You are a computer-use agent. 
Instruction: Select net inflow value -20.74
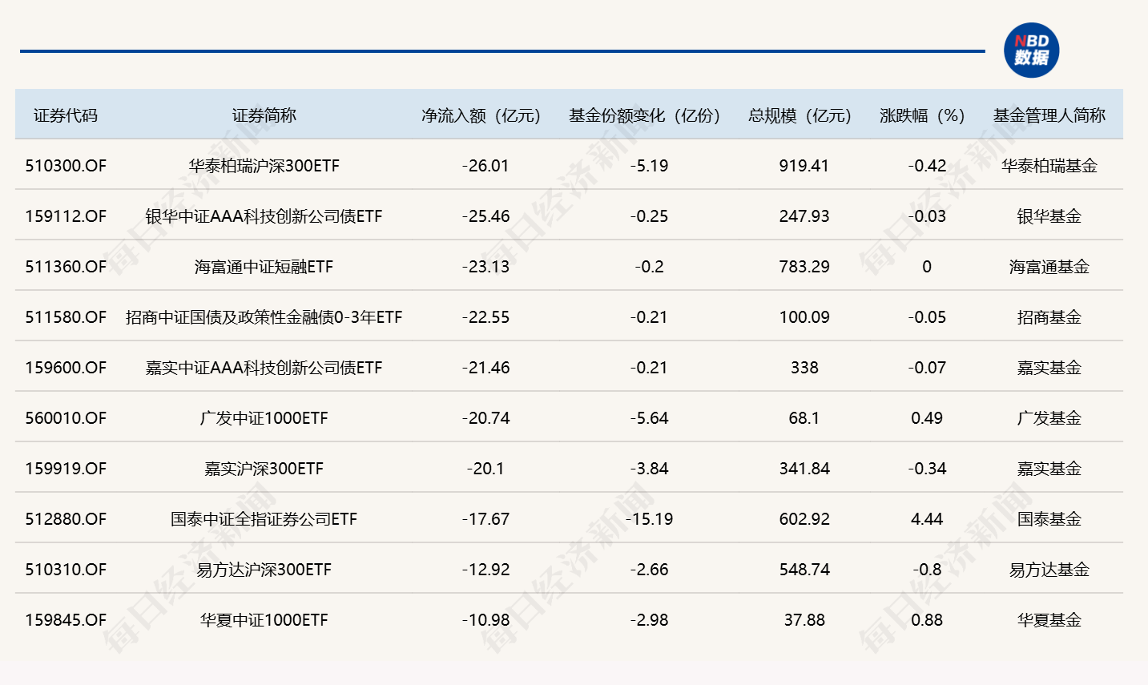(x=485, y=418)
